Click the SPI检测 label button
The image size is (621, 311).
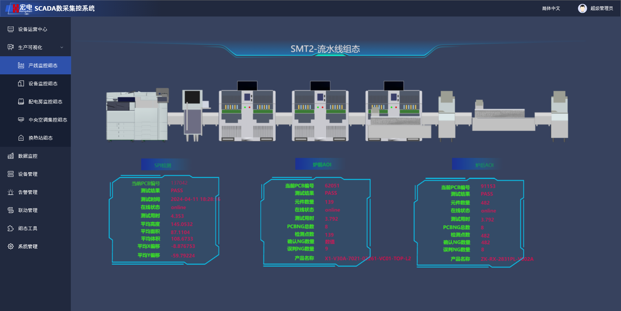tap(163, 165)
